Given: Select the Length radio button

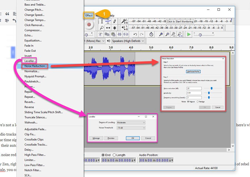Looking at the screenshot, I should pyautogui.click(x=114, y=155).
